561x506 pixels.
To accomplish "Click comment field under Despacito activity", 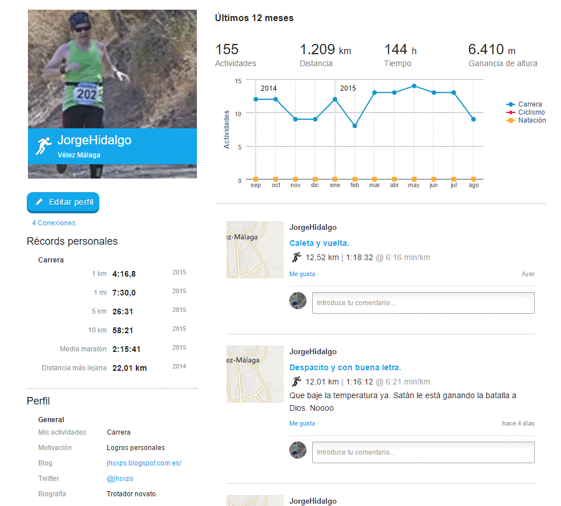I will [x=423, y=452].
